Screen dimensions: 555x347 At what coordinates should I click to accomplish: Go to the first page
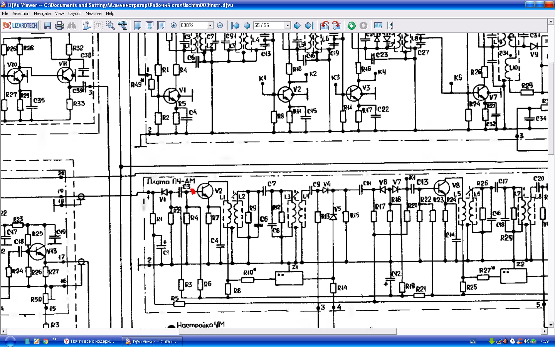pyautogui.click(x=235, y=25)
